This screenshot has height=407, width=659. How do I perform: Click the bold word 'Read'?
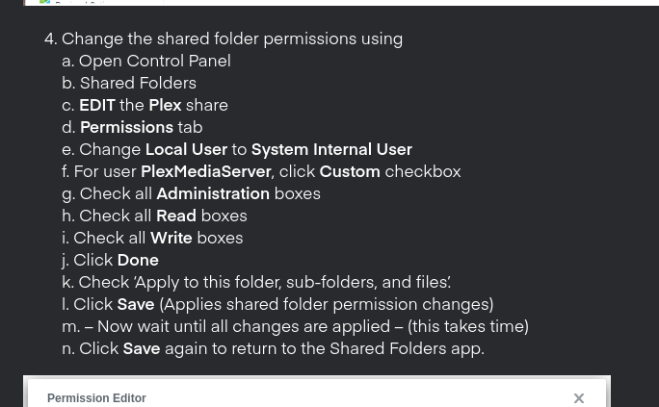[x=176, y=216]
